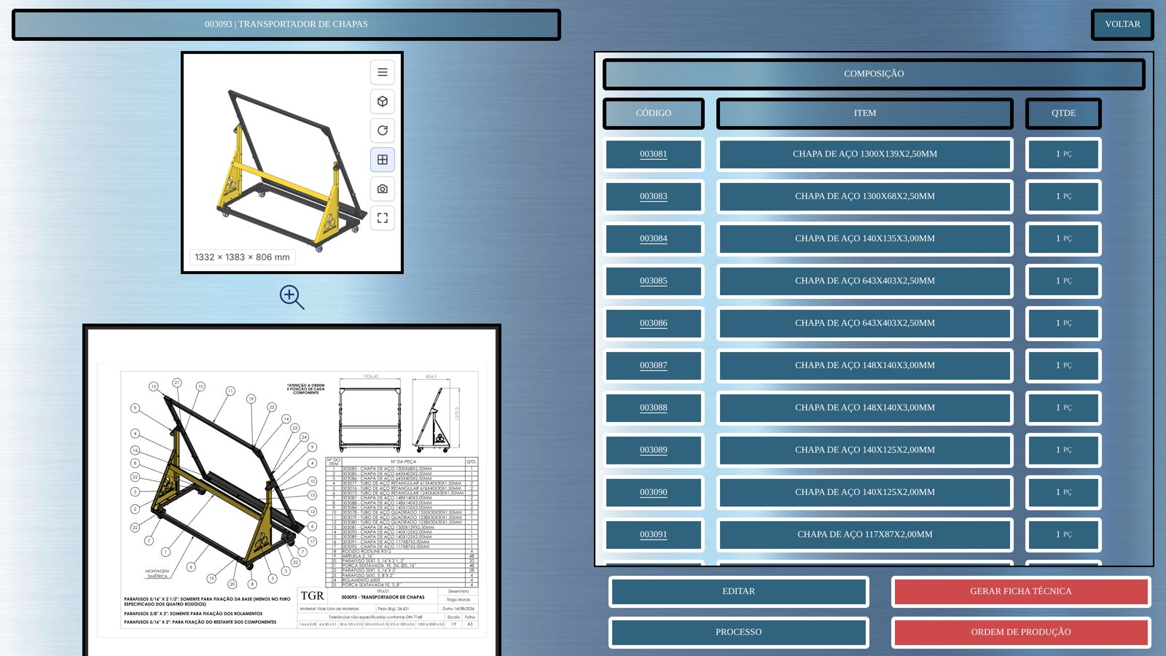
Task: Open item code 003087 link
Action: coord(654,365)
